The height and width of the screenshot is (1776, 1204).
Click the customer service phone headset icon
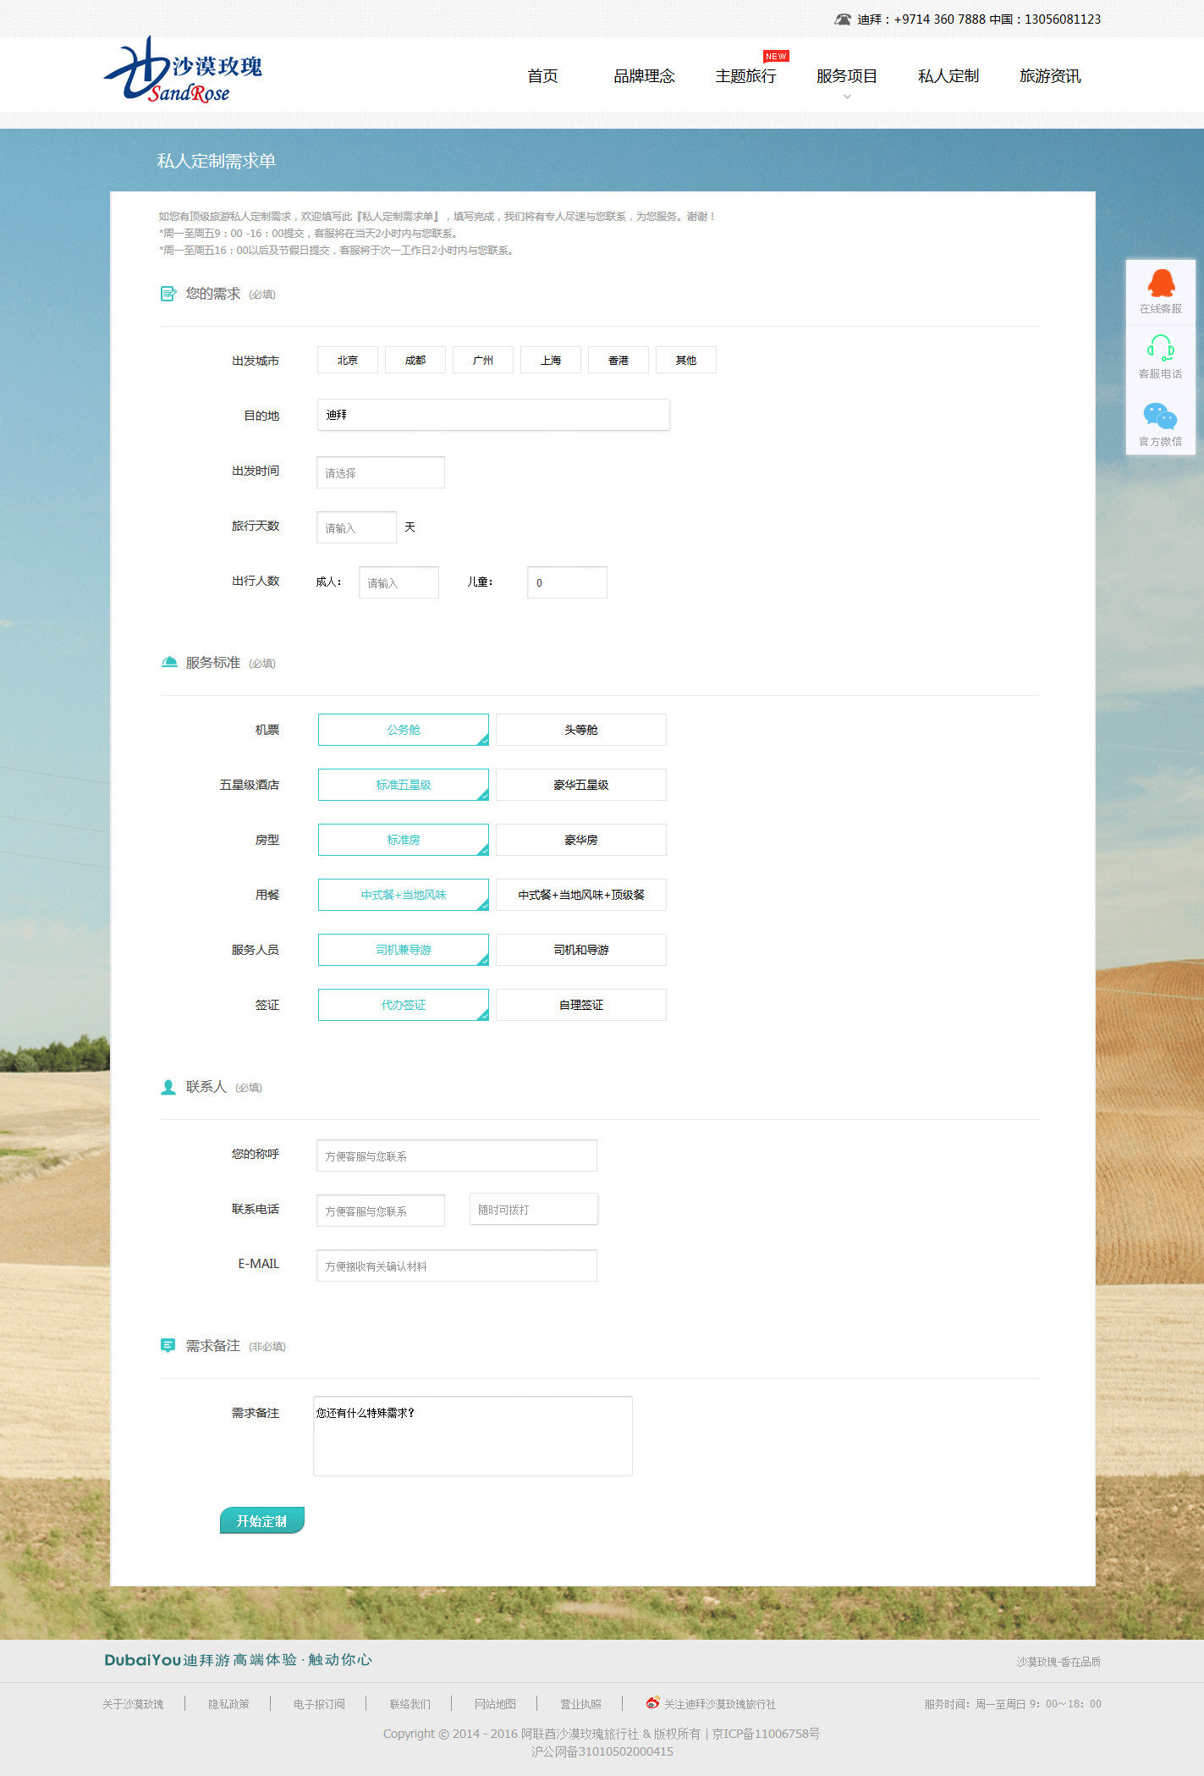[1160, 348]
